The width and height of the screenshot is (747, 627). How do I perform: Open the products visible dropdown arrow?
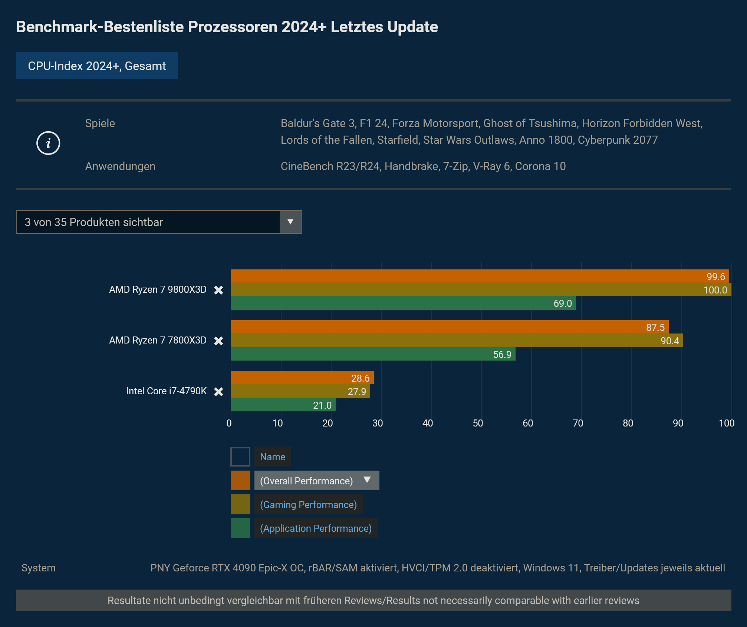290,222
